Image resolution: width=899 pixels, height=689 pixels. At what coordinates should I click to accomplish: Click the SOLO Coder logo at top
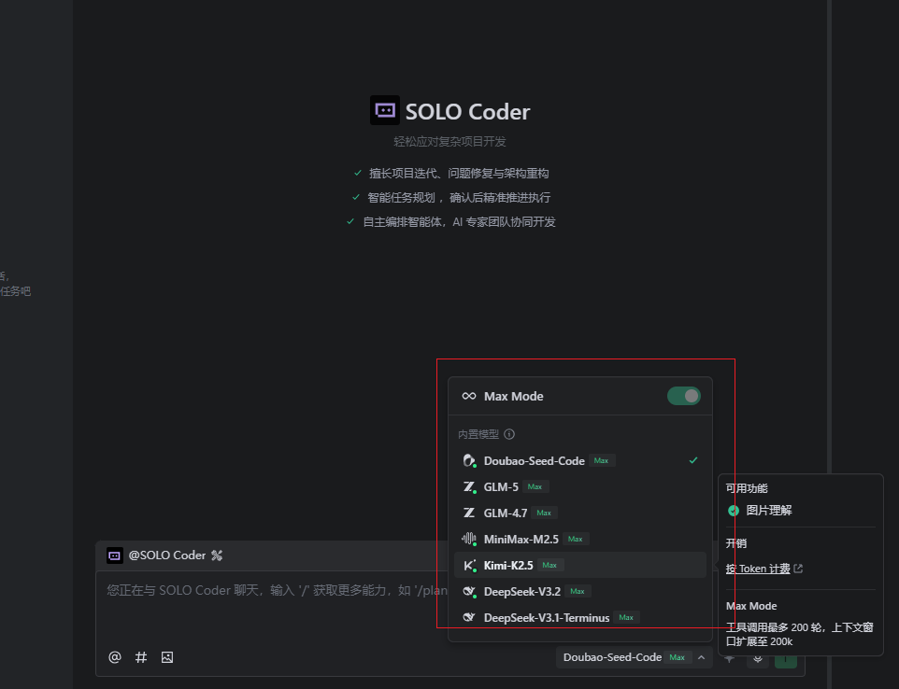[385, 110]
